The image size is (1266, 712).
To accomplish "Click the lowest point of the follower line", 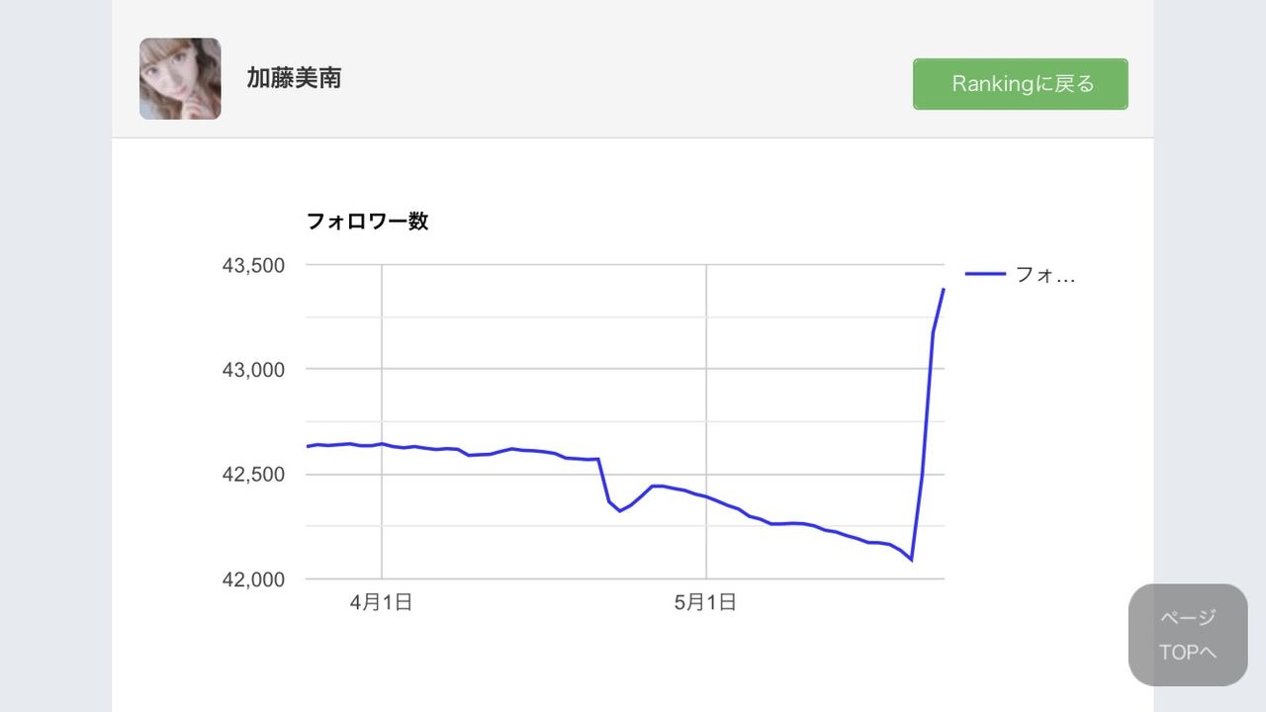I will pyautogui.click(x=911, y=561).
